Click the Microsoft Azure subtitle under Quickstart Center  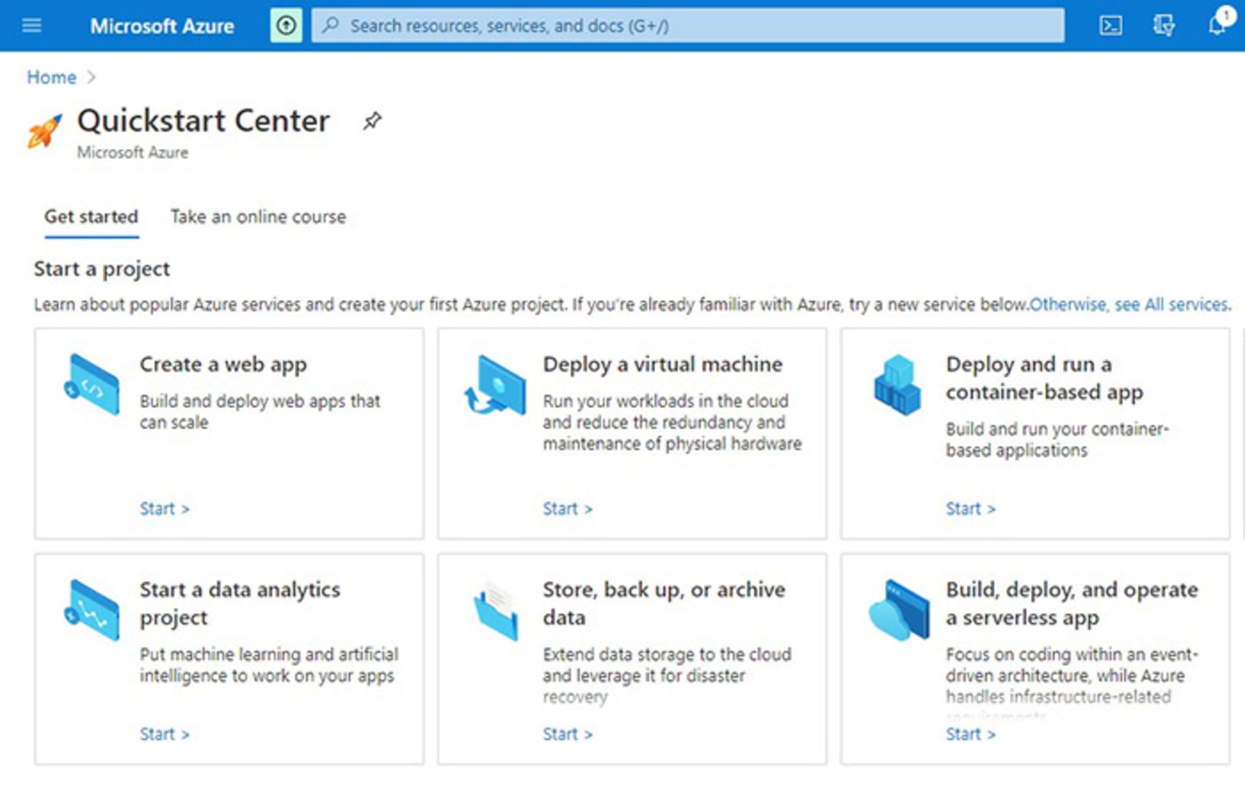pyautogui.click(x=133, y=152)
